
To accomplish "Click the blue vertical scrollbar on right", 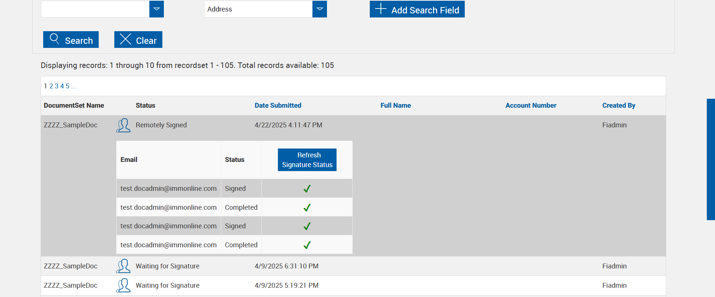I will click(x=711, y=159).
